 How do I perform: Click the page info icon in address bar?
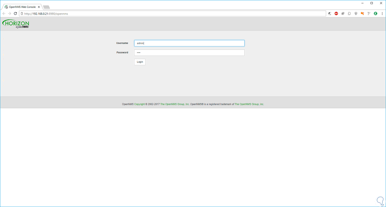tap(22, 14)
